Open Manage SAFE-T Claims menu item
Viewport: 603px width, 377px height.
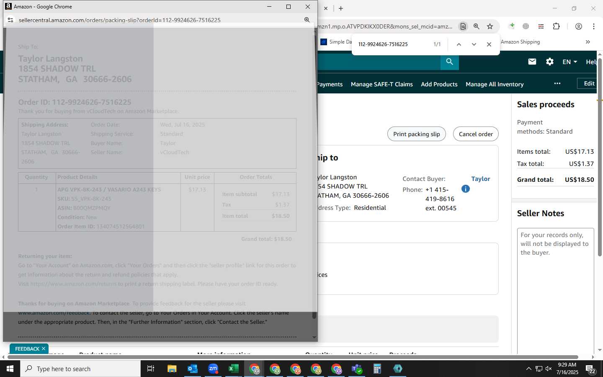point(382,84)
